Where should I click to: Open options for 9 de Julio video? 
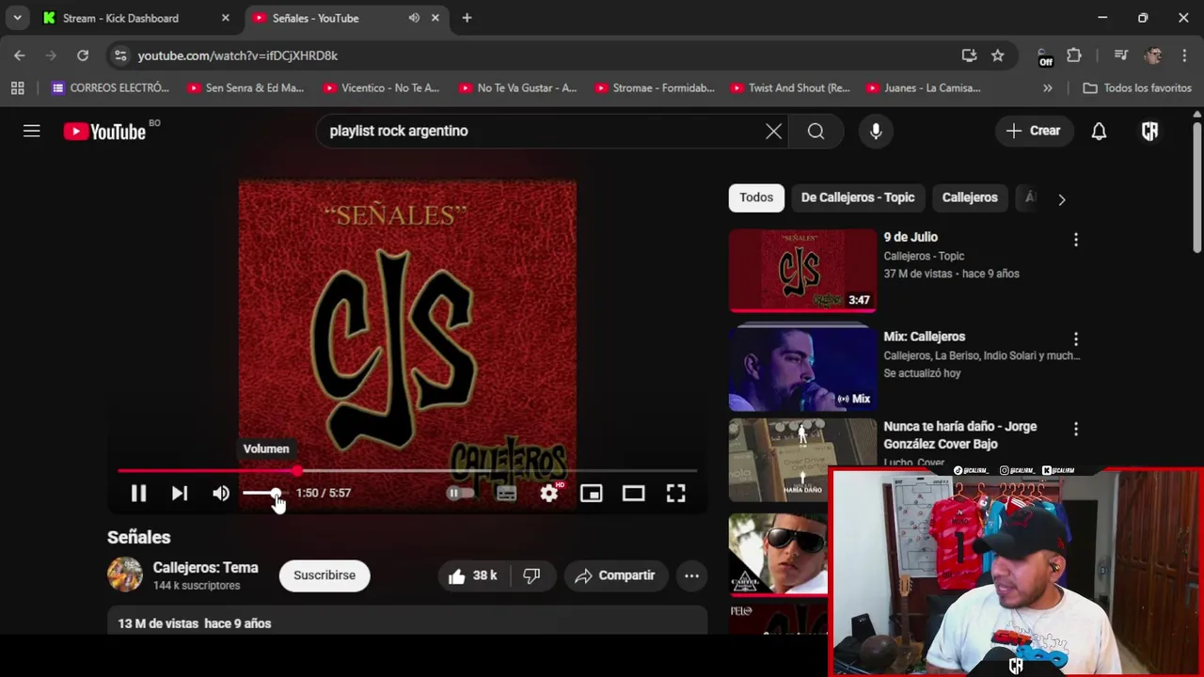pyautogui.click(x=1076, y=240)
